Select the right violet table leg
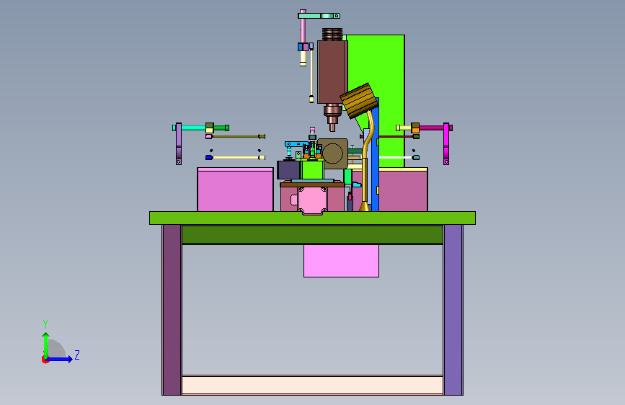 coord(453,310)
